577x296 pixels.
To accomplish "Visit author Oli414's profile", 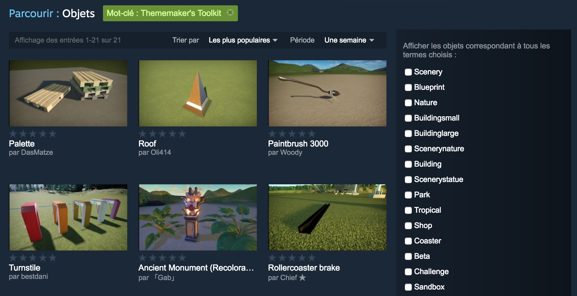I will point(161,152).
